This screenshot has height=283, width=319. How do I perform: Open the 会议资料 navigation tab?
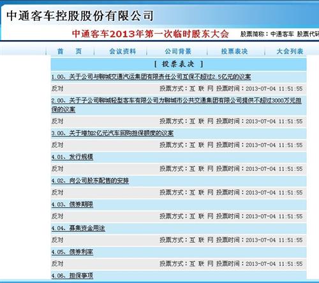coord(122,51)
